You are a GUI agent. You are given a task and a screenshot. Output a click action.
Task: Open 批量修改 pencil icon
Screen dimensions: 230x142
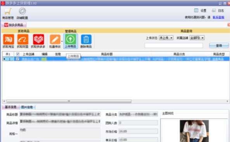tap(55, 39)
